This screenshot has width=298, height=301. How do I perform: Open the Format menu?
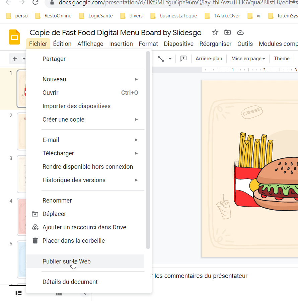point(148,44)
